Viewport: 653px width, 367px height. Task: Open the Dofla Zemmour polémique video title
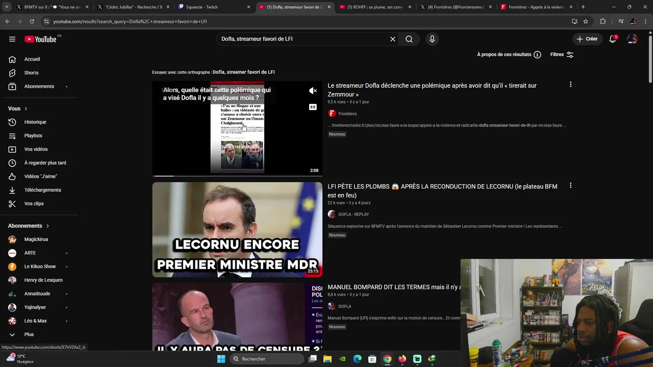[432, 90]
